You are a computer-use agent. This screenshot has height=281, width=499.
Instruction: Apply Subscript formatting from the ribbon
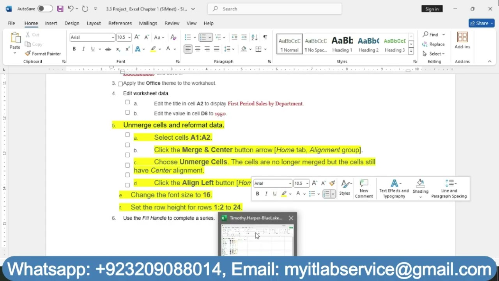pos(118,49)
